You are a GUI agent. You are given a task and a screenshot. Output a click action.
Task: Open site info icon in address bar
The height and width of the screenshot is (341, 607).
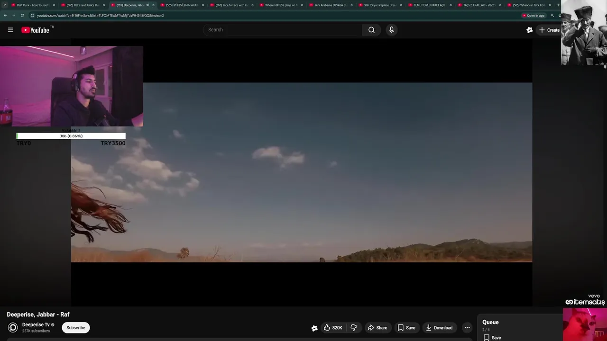click(32, 15)
